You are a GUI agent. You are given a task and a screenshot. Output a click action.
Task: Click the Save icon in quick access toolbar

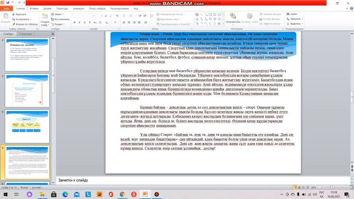[7, 2]
